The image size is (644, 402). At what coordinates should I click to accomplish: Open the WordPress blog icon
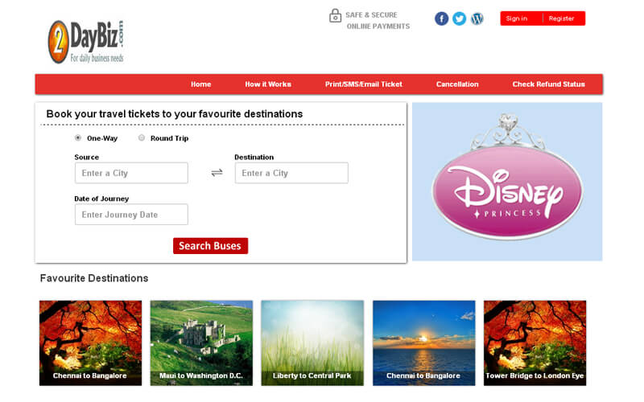[x=477, y=18]
